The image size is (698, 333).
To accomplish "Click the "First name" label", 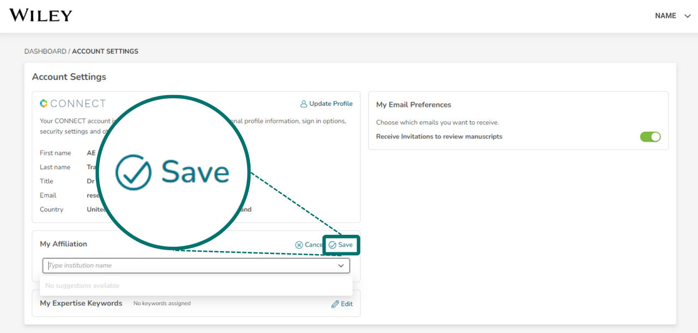I will click(56, 153).
